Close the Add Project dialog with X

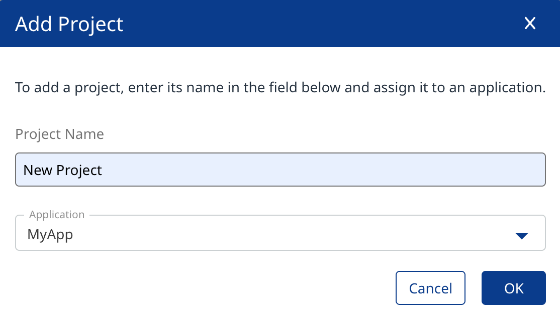(530, 24)
